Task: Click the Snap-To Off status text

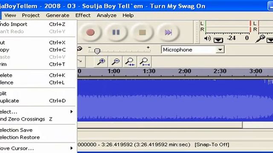Action: [212, 144]
